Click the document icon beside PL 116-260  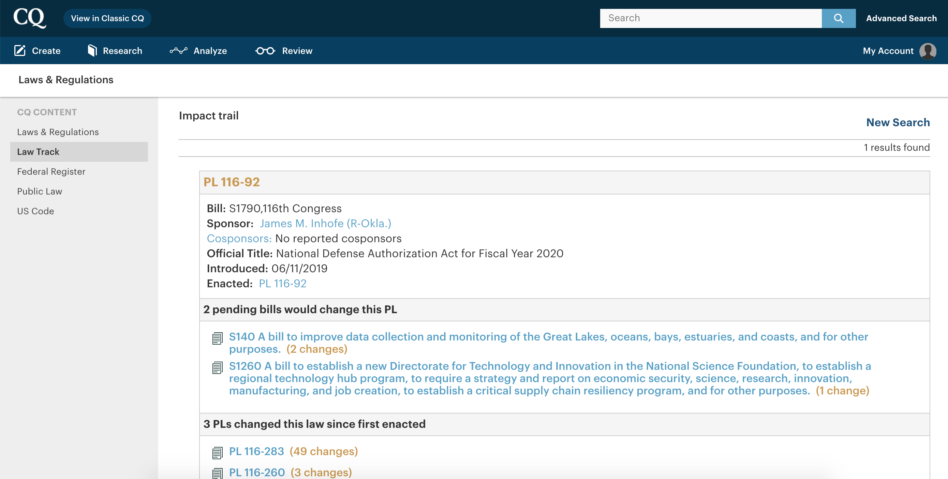pos(218,473)
